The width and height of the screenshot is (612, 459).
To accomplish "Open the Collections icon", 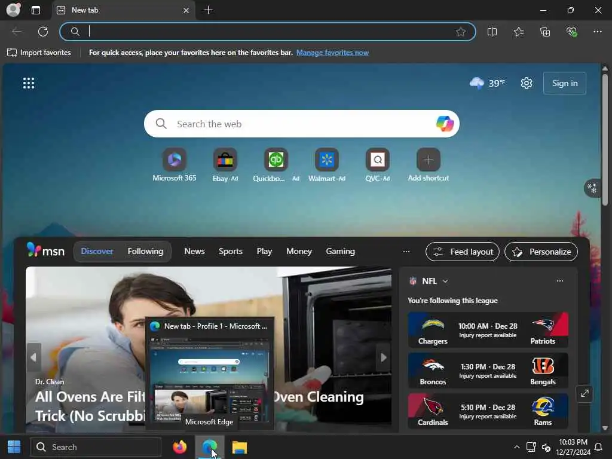I will (545, 32).
